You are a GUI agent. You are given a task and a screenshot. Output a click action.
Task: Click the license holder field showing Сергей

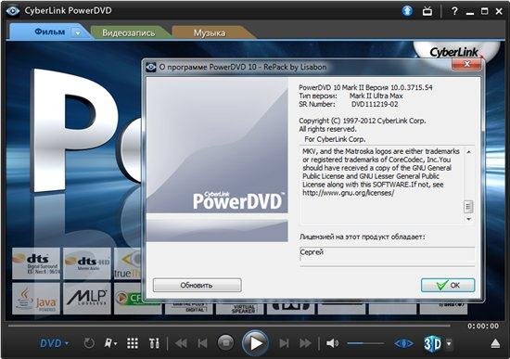coord(387,255)
